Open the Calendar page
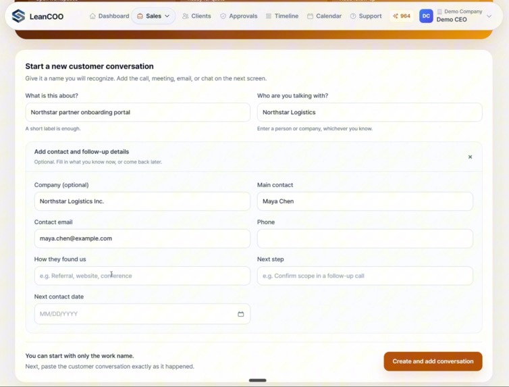 click(x=324, y=16)
